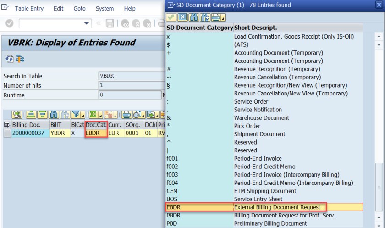The height and width of the screenshot is (228, 385).
Task: Click the Details magnifier icon in grid toolbar
Action: (17, 115)
